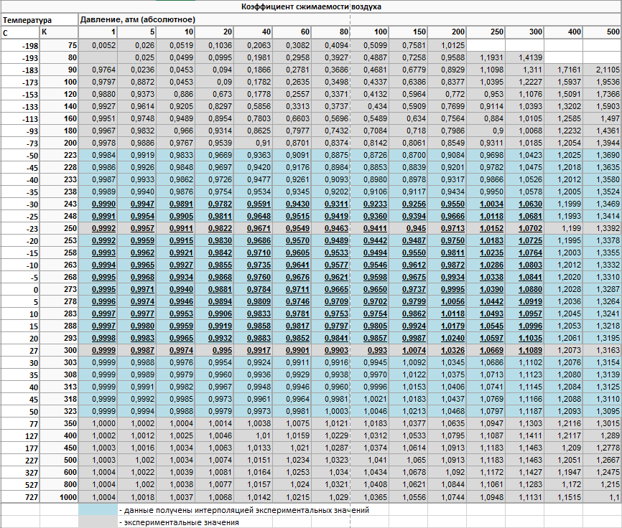Screen dimensions: 622x528
Task: Select the 500 atm pressure column header
Action: click(612, 32)
